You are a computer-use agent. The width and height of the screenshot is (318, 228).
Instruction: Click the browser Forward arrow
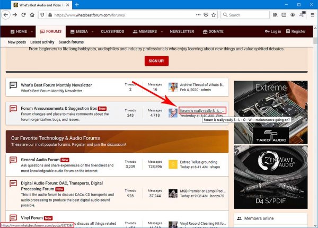(15, 15)
